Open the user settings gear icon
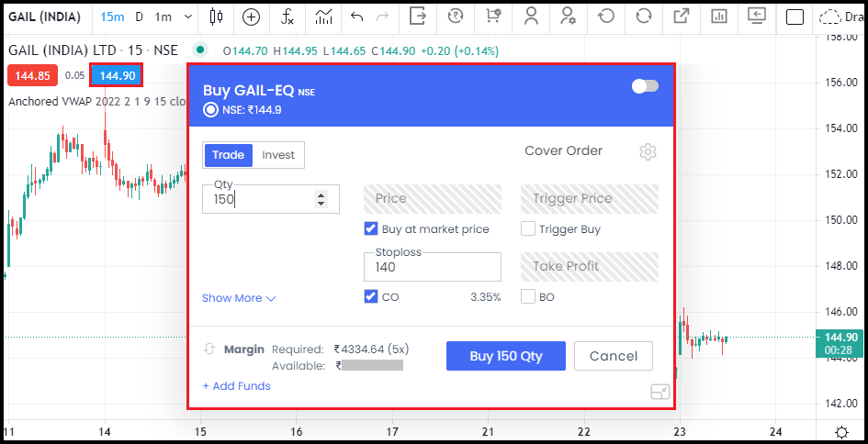Viewport: 868px width, 444px height. (568, 16)
